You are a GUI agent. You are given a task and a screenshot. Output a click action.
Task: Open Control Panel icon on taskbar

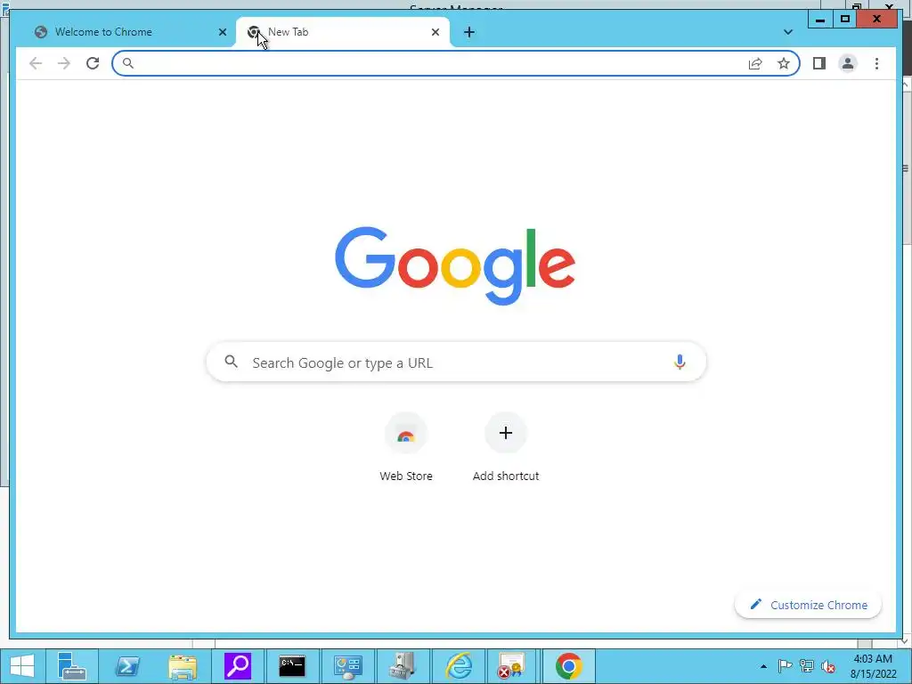pos(348,666)
